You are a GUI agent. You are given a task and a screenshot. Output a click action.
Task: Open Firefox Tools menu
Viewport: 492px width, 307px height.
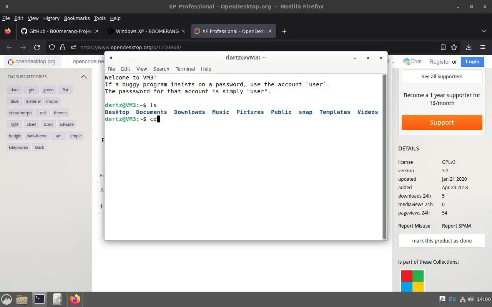[100, 18]
